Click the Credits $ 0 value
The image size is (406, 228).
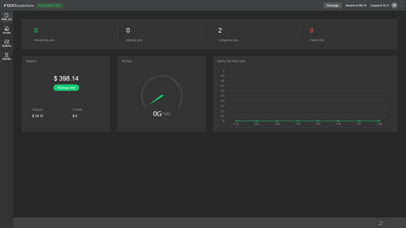pyautogui.click(x=75, y=116)
